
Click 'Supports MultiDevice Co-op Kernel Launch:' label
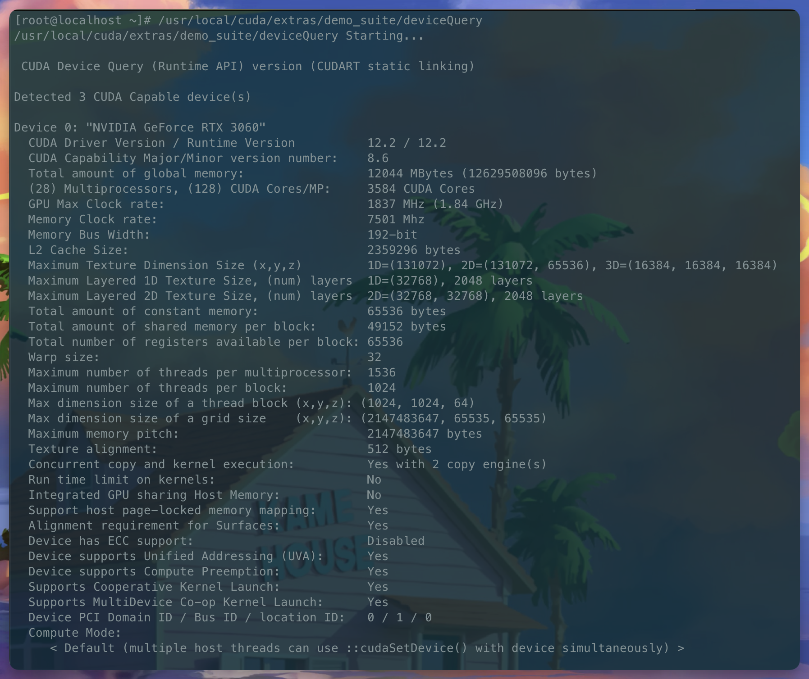click(176, 602)
